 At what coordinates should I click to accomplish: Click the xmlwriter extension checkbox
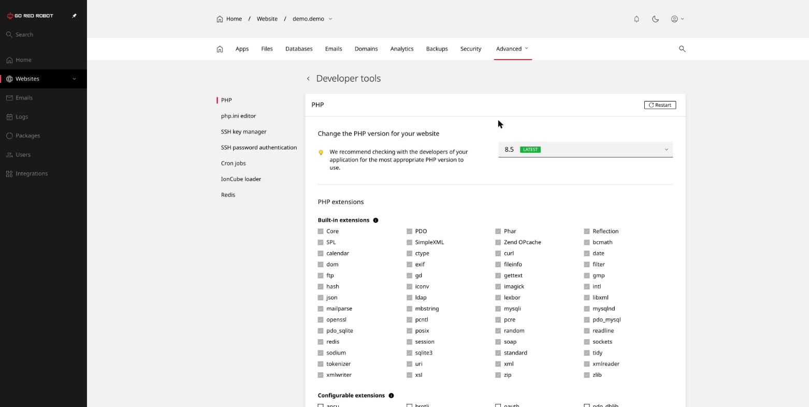(x=321, y=375)
